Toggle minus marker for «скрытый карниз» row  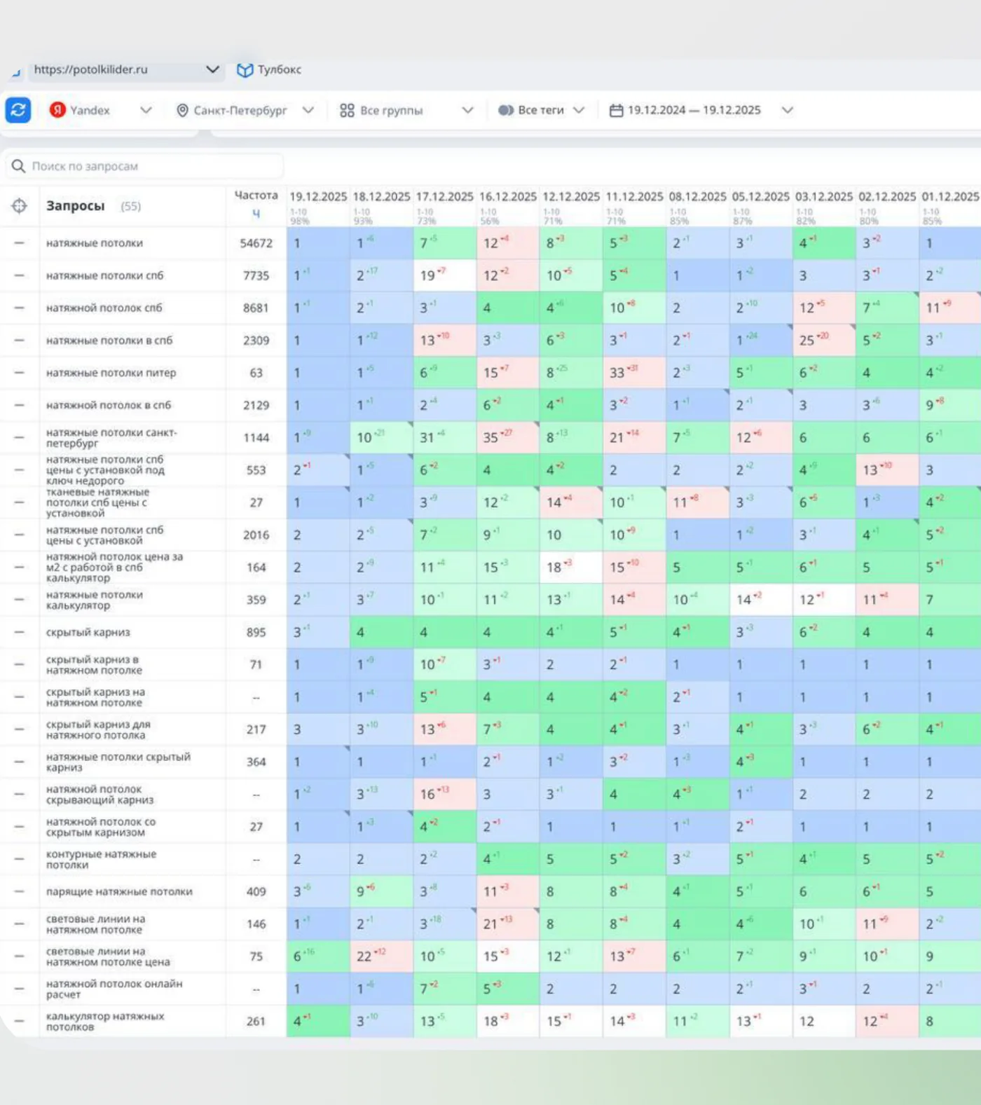tap(20, 632)
